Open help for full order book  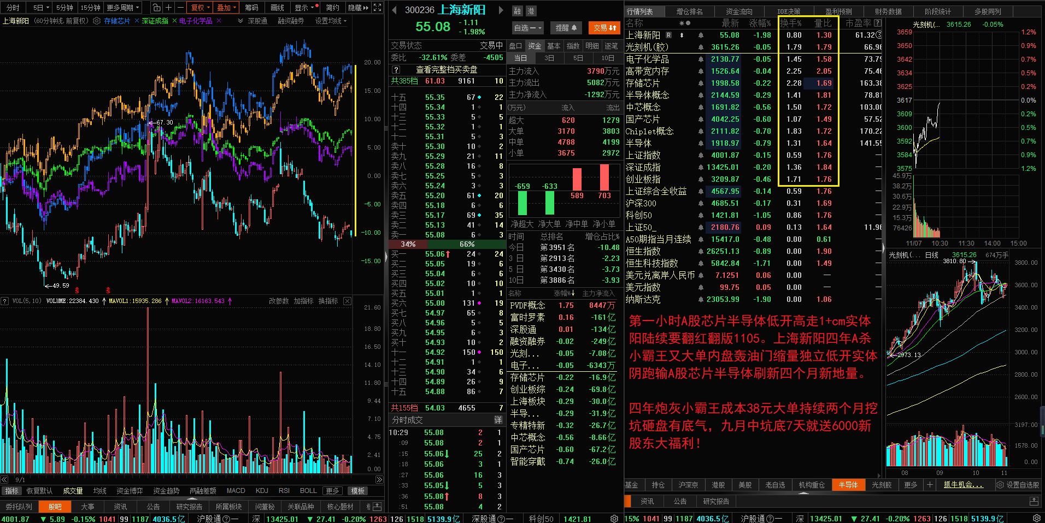pos(396,69)
